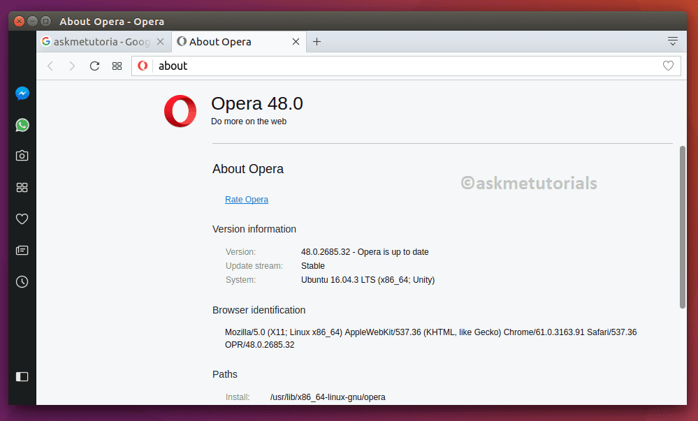Image resolution: width=698 pixels, height=421 pixels.
Task: Close the About Opera tab
Action: click(x=296, y=41)
